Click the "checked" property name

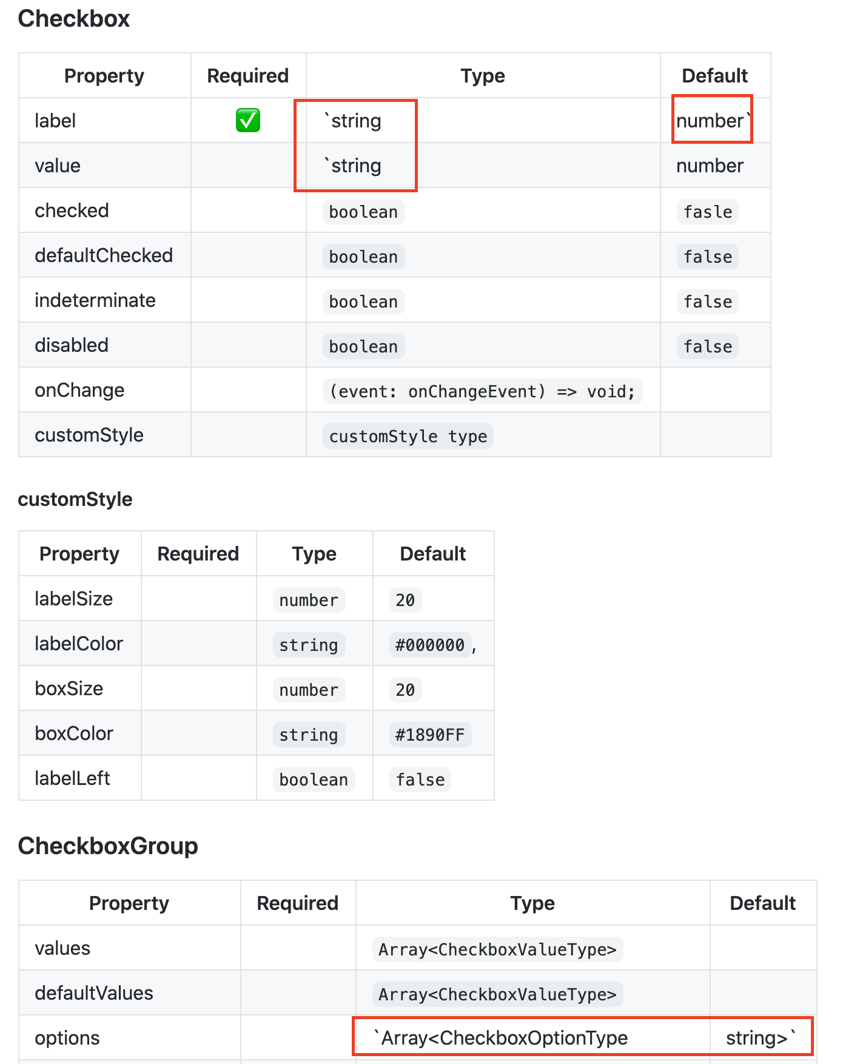[x=72, y=210]
